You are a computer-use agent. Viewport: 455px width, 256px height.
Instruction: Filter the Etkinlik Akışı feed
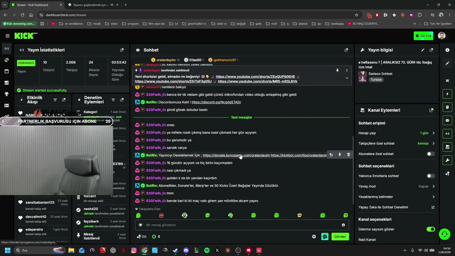tap(55, 100)
